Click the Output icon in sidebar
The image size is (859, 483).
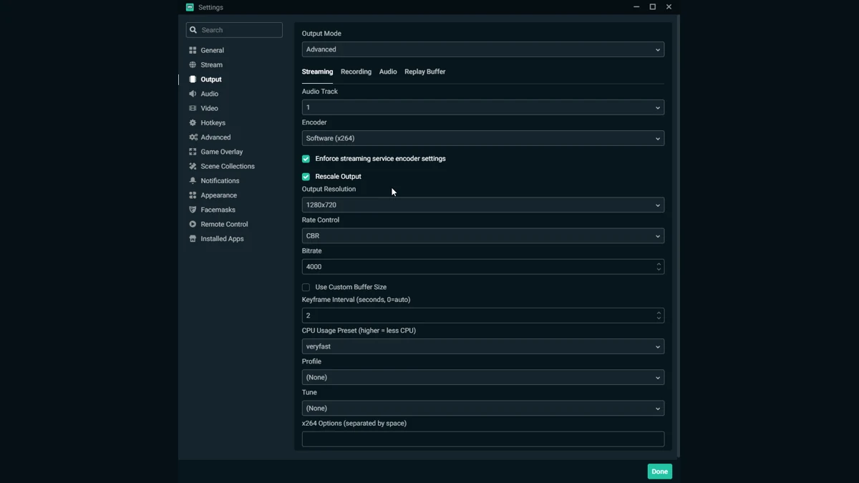click(193, 79)
